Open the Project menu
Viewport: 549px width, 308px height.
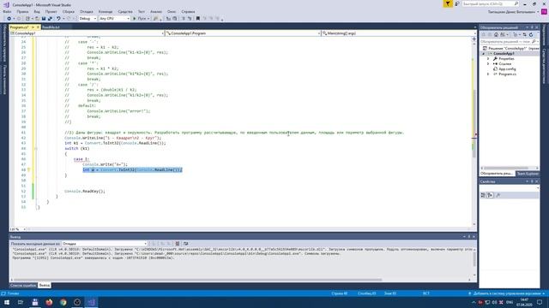51,11
